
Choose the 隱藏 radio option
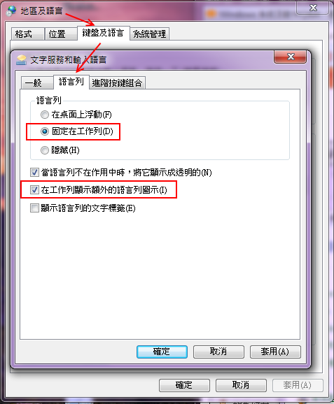click(45, 150)
